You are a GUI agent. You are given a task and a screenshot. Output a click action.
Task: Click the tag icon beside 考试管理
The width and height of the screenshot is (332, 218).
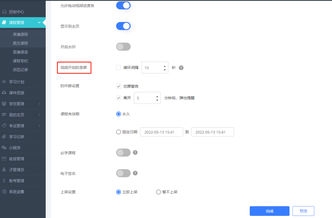[4, 125]
